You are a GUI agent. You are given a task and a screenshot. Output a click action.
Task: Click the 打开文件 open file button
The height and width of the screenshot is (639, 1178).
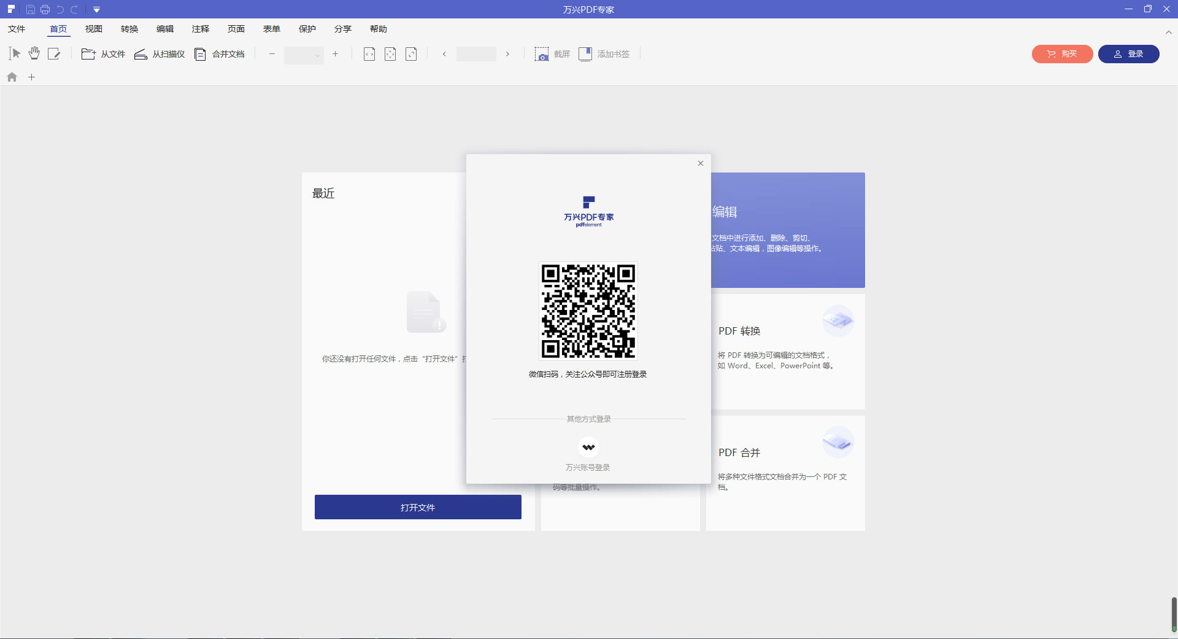[x=417, y=507]
